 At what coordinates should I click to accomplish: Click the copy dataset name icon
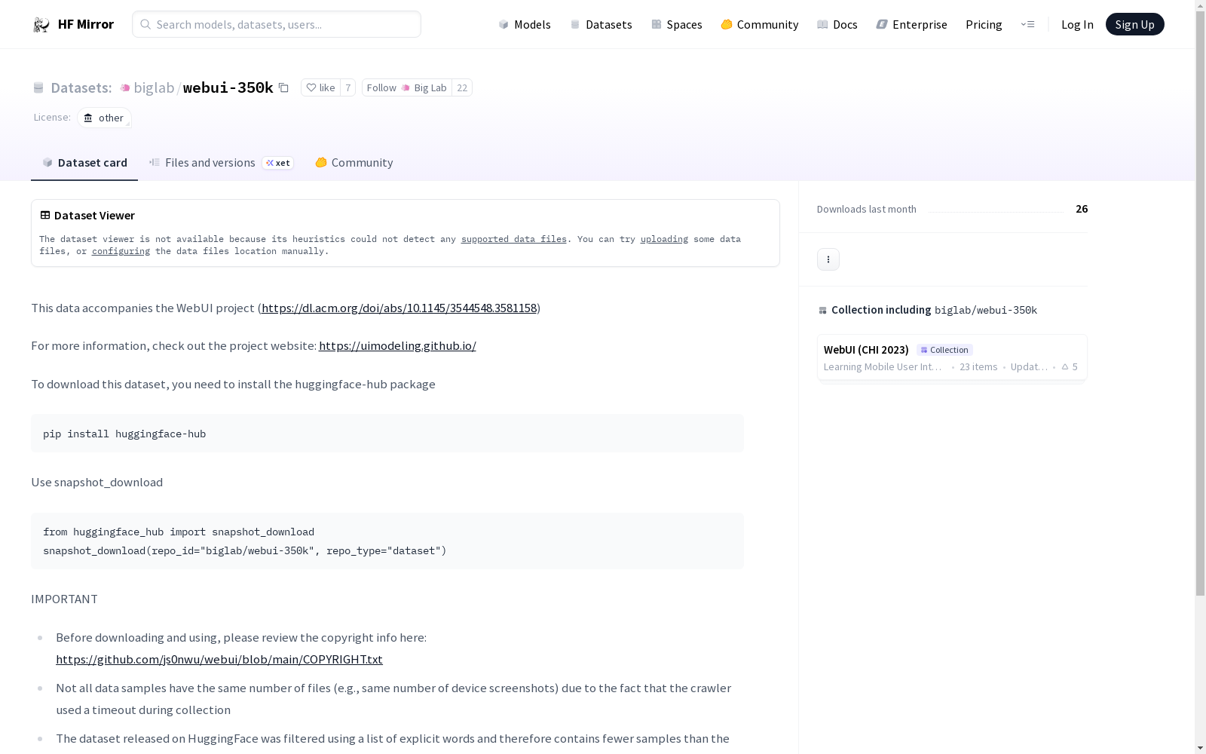[x=283, y=87]
